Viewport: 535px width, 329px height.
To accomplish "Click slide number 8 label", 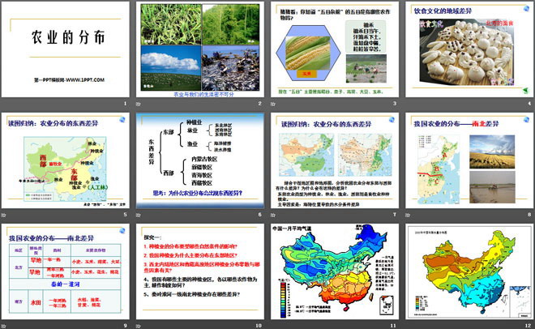I will (529, 215).
